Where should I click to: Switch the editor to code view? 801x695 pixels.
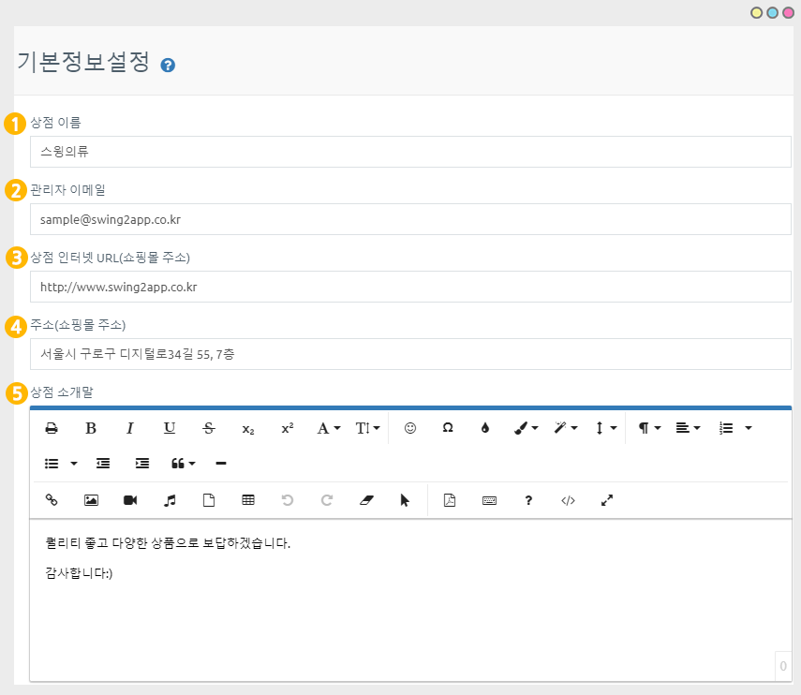[568, 500]
